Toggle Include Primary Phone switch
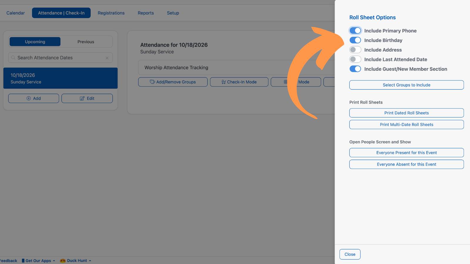Screen dimensions: 470x264 click(355, 31)
